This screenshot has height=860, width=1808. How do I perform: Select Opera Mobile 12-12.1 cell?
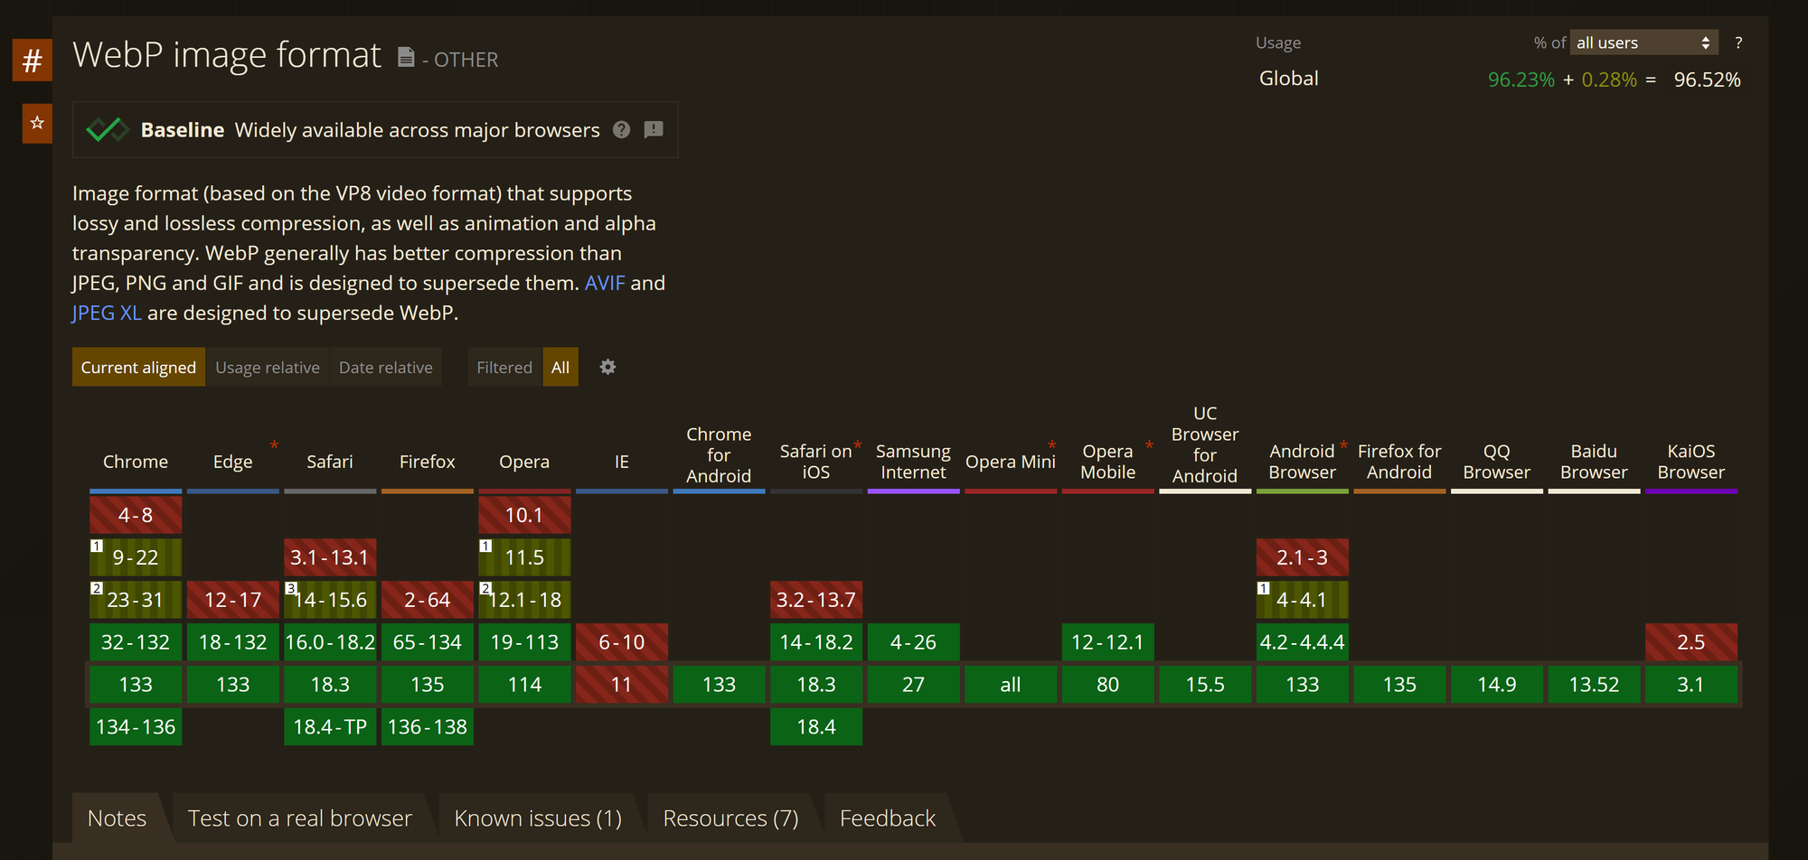pyautogui.click(x=1107, y=642)
